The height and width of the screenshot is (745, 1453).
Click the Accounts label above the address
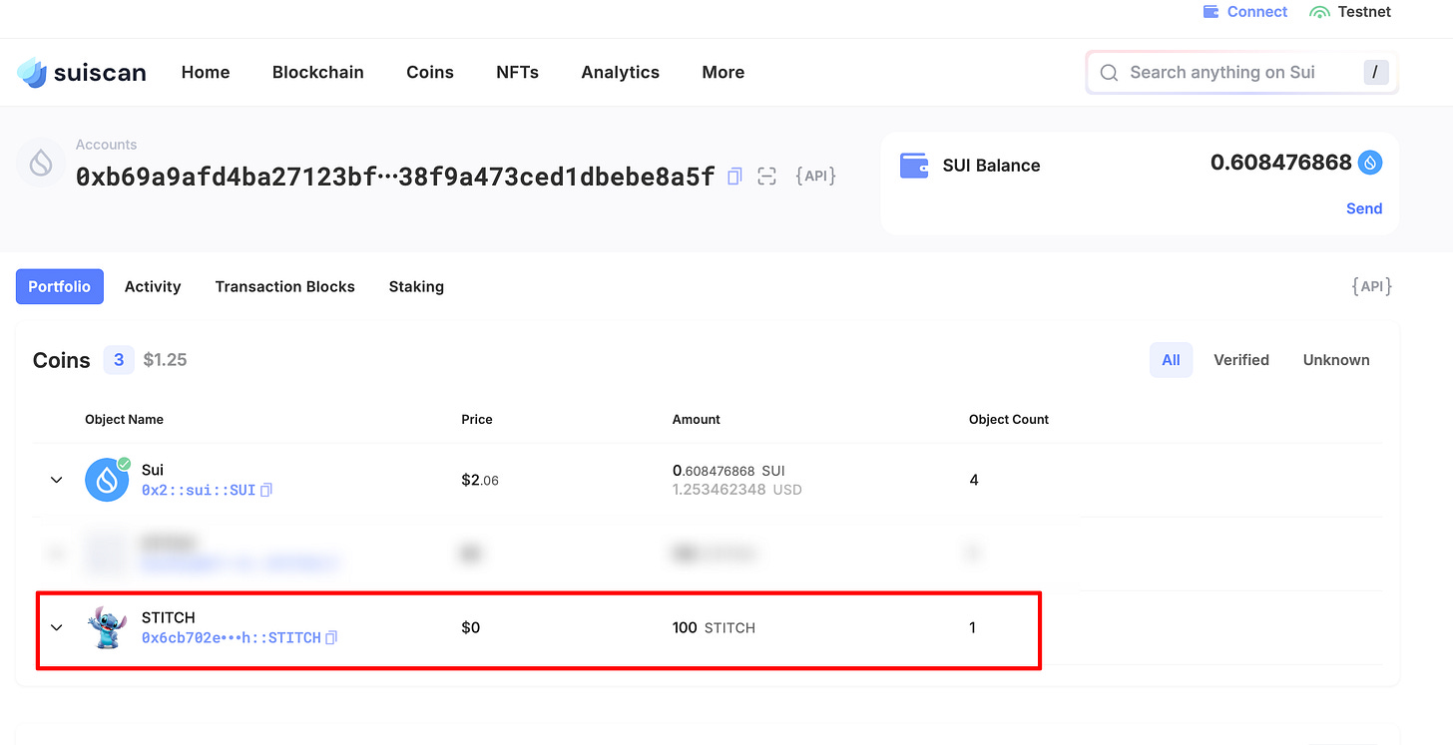(107, 145)
